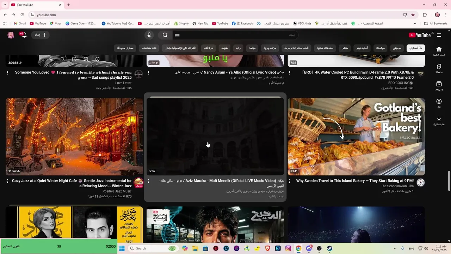Open the YouTube notifications bell
The image size is (451, 254).
pyautogui.click(x=24, y=35)
